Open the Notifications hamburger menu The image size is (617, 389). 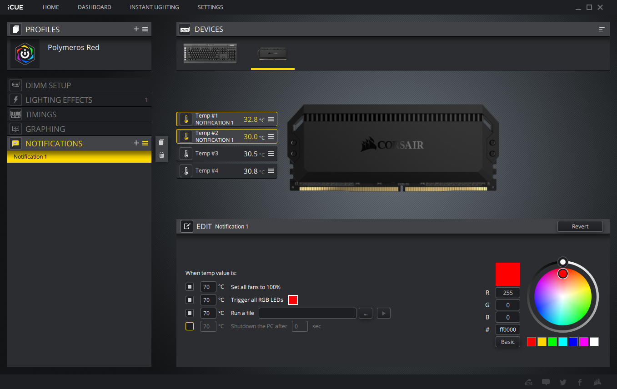[x=145, y=143]
